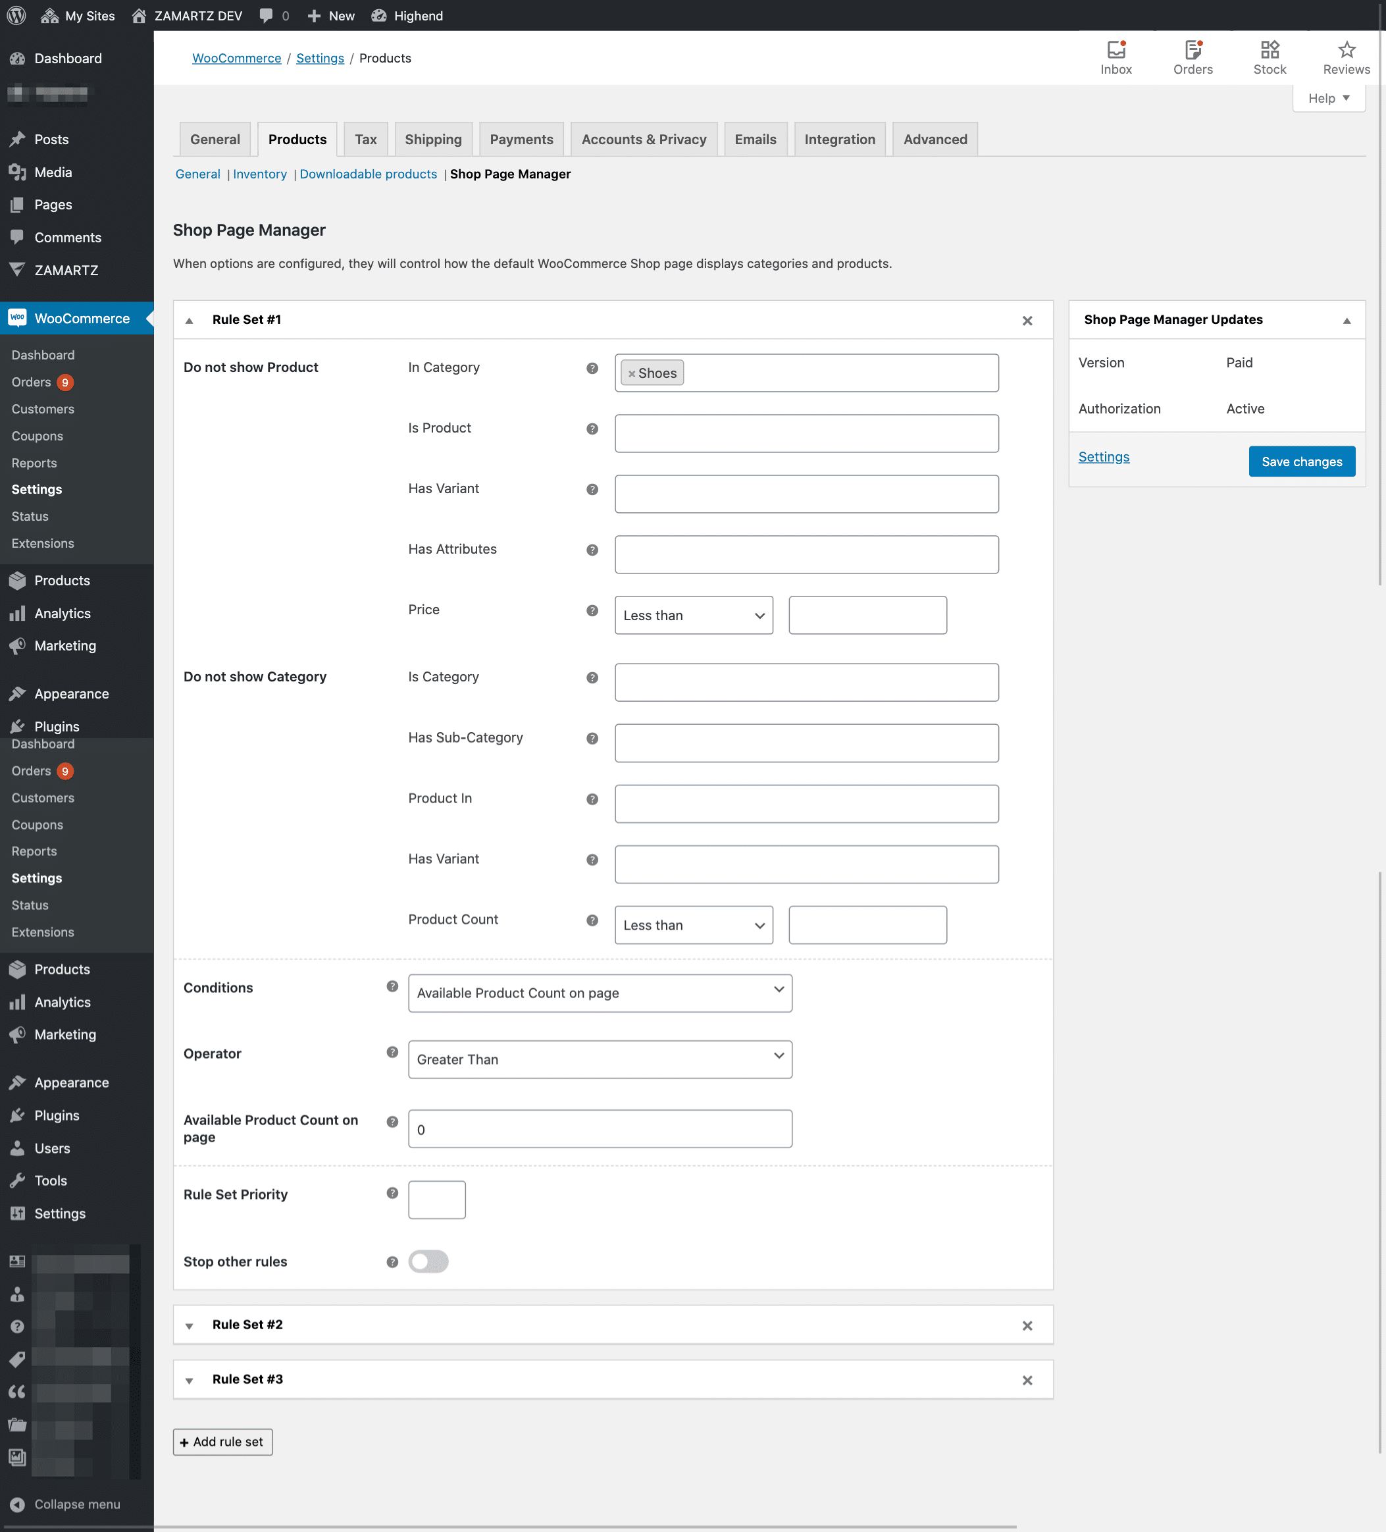Screen dimensions: 1386x1532
Task: Open Reviews in top toolbar
Action: [1345, 57]
